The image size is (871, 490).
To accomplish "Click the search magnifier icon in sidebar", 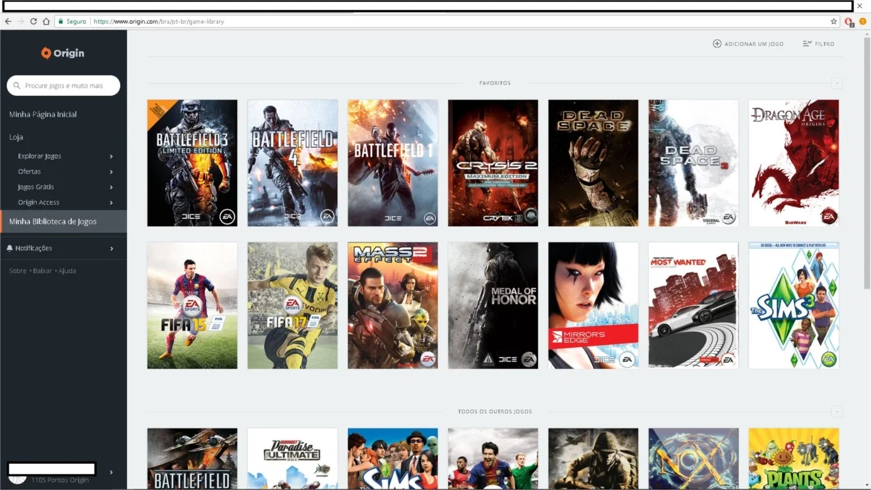I will 17,86.
